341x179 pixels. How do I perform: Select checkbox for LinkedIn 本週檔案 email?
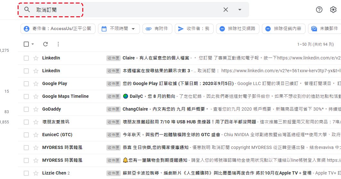click(26, 71)
